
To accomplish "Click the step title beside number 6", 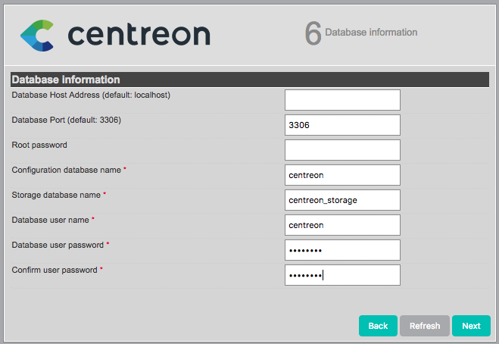I will (371, 33).
